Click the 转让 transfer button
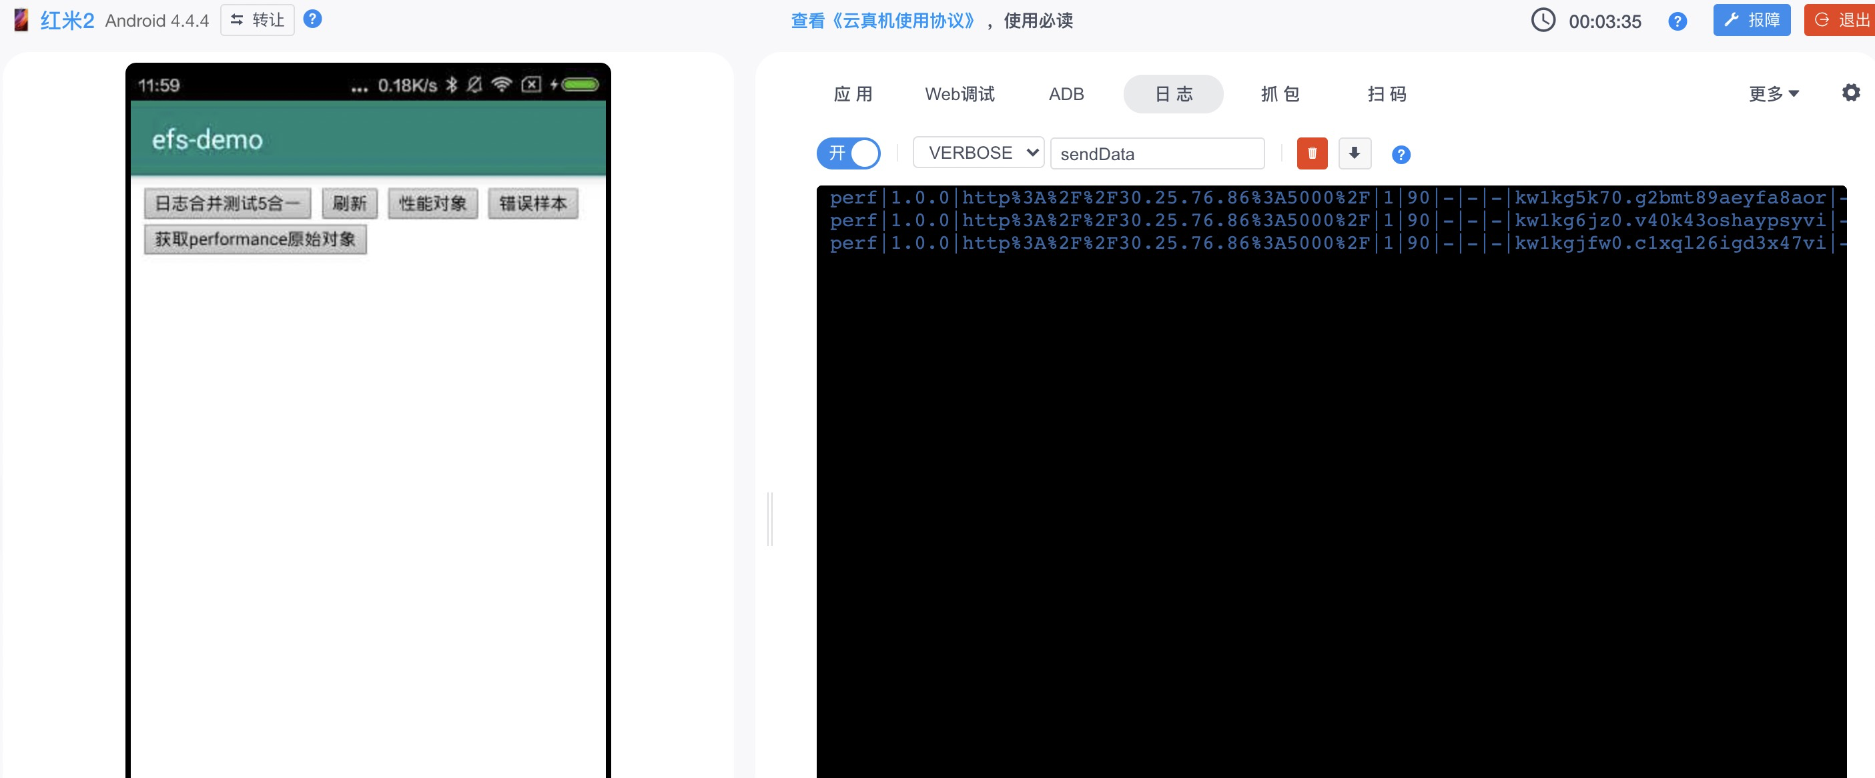This screenshot has width=1875, height=778. click(257, 19)
